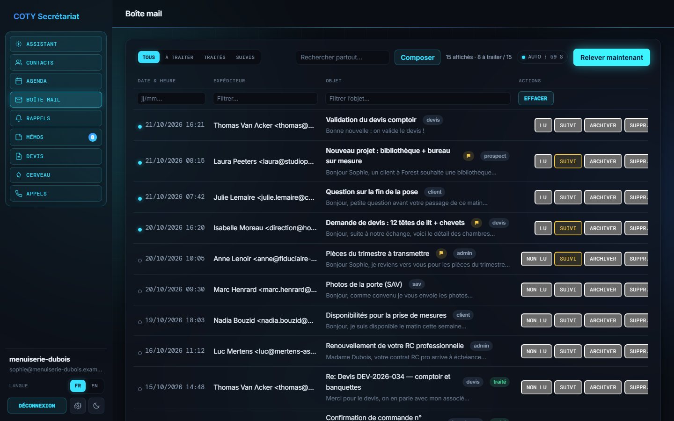
Task: Click the Agenda calendar icon
Action: coord(19,81)
